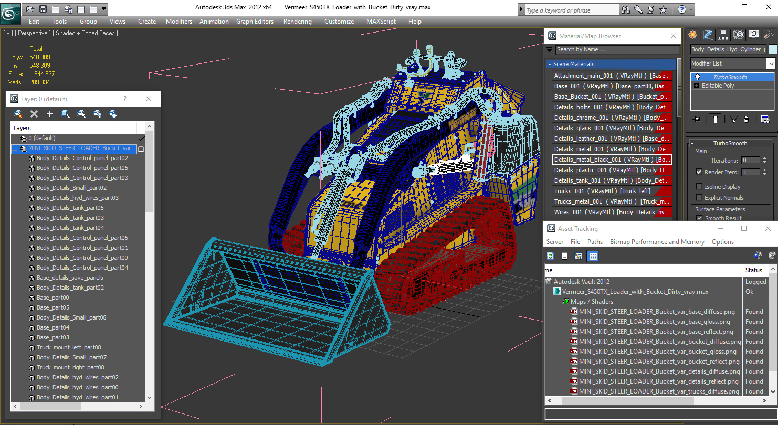This screenshot has width=778, height=425.
Task: Open the Modifier List dropdown
Action: pyautogui.click(x=770, y=63)
